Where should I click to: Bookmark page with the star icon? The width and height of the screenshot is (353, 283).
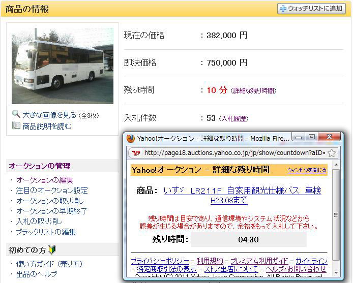332,153
